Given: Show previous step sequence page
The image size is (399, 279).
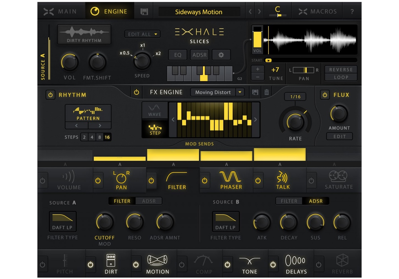Looking at the screenshot, I should click(173, 120).
